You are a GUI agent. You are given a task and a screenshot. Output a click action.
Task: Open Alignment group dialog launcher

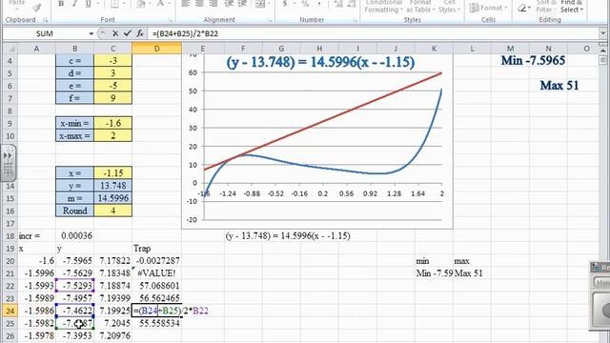(269, 20)
